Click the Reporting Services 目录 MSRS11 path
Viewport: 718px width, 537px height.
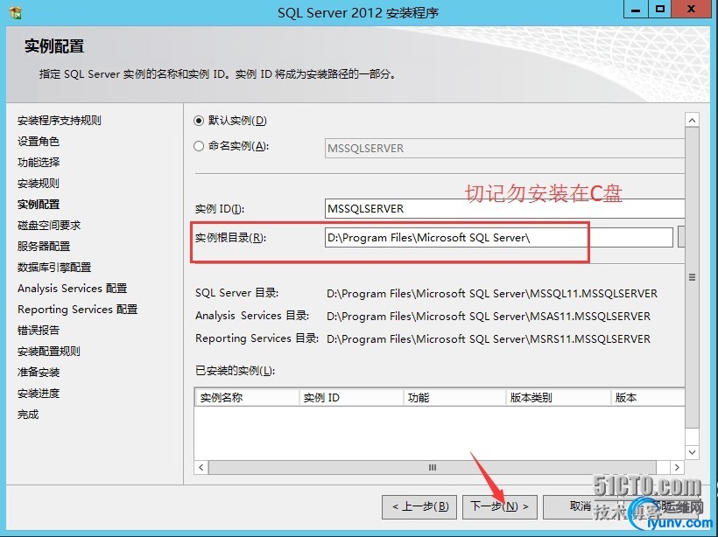488,339
